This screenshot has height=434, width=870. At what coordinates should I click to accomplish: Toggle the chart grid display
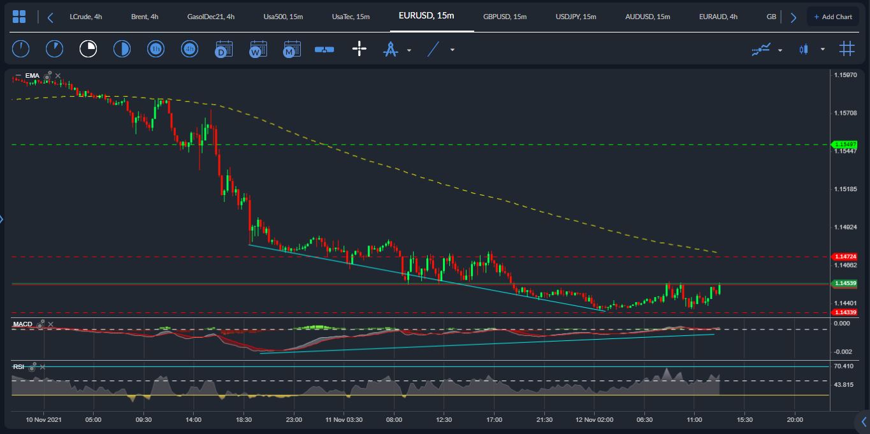click(846, 49)
